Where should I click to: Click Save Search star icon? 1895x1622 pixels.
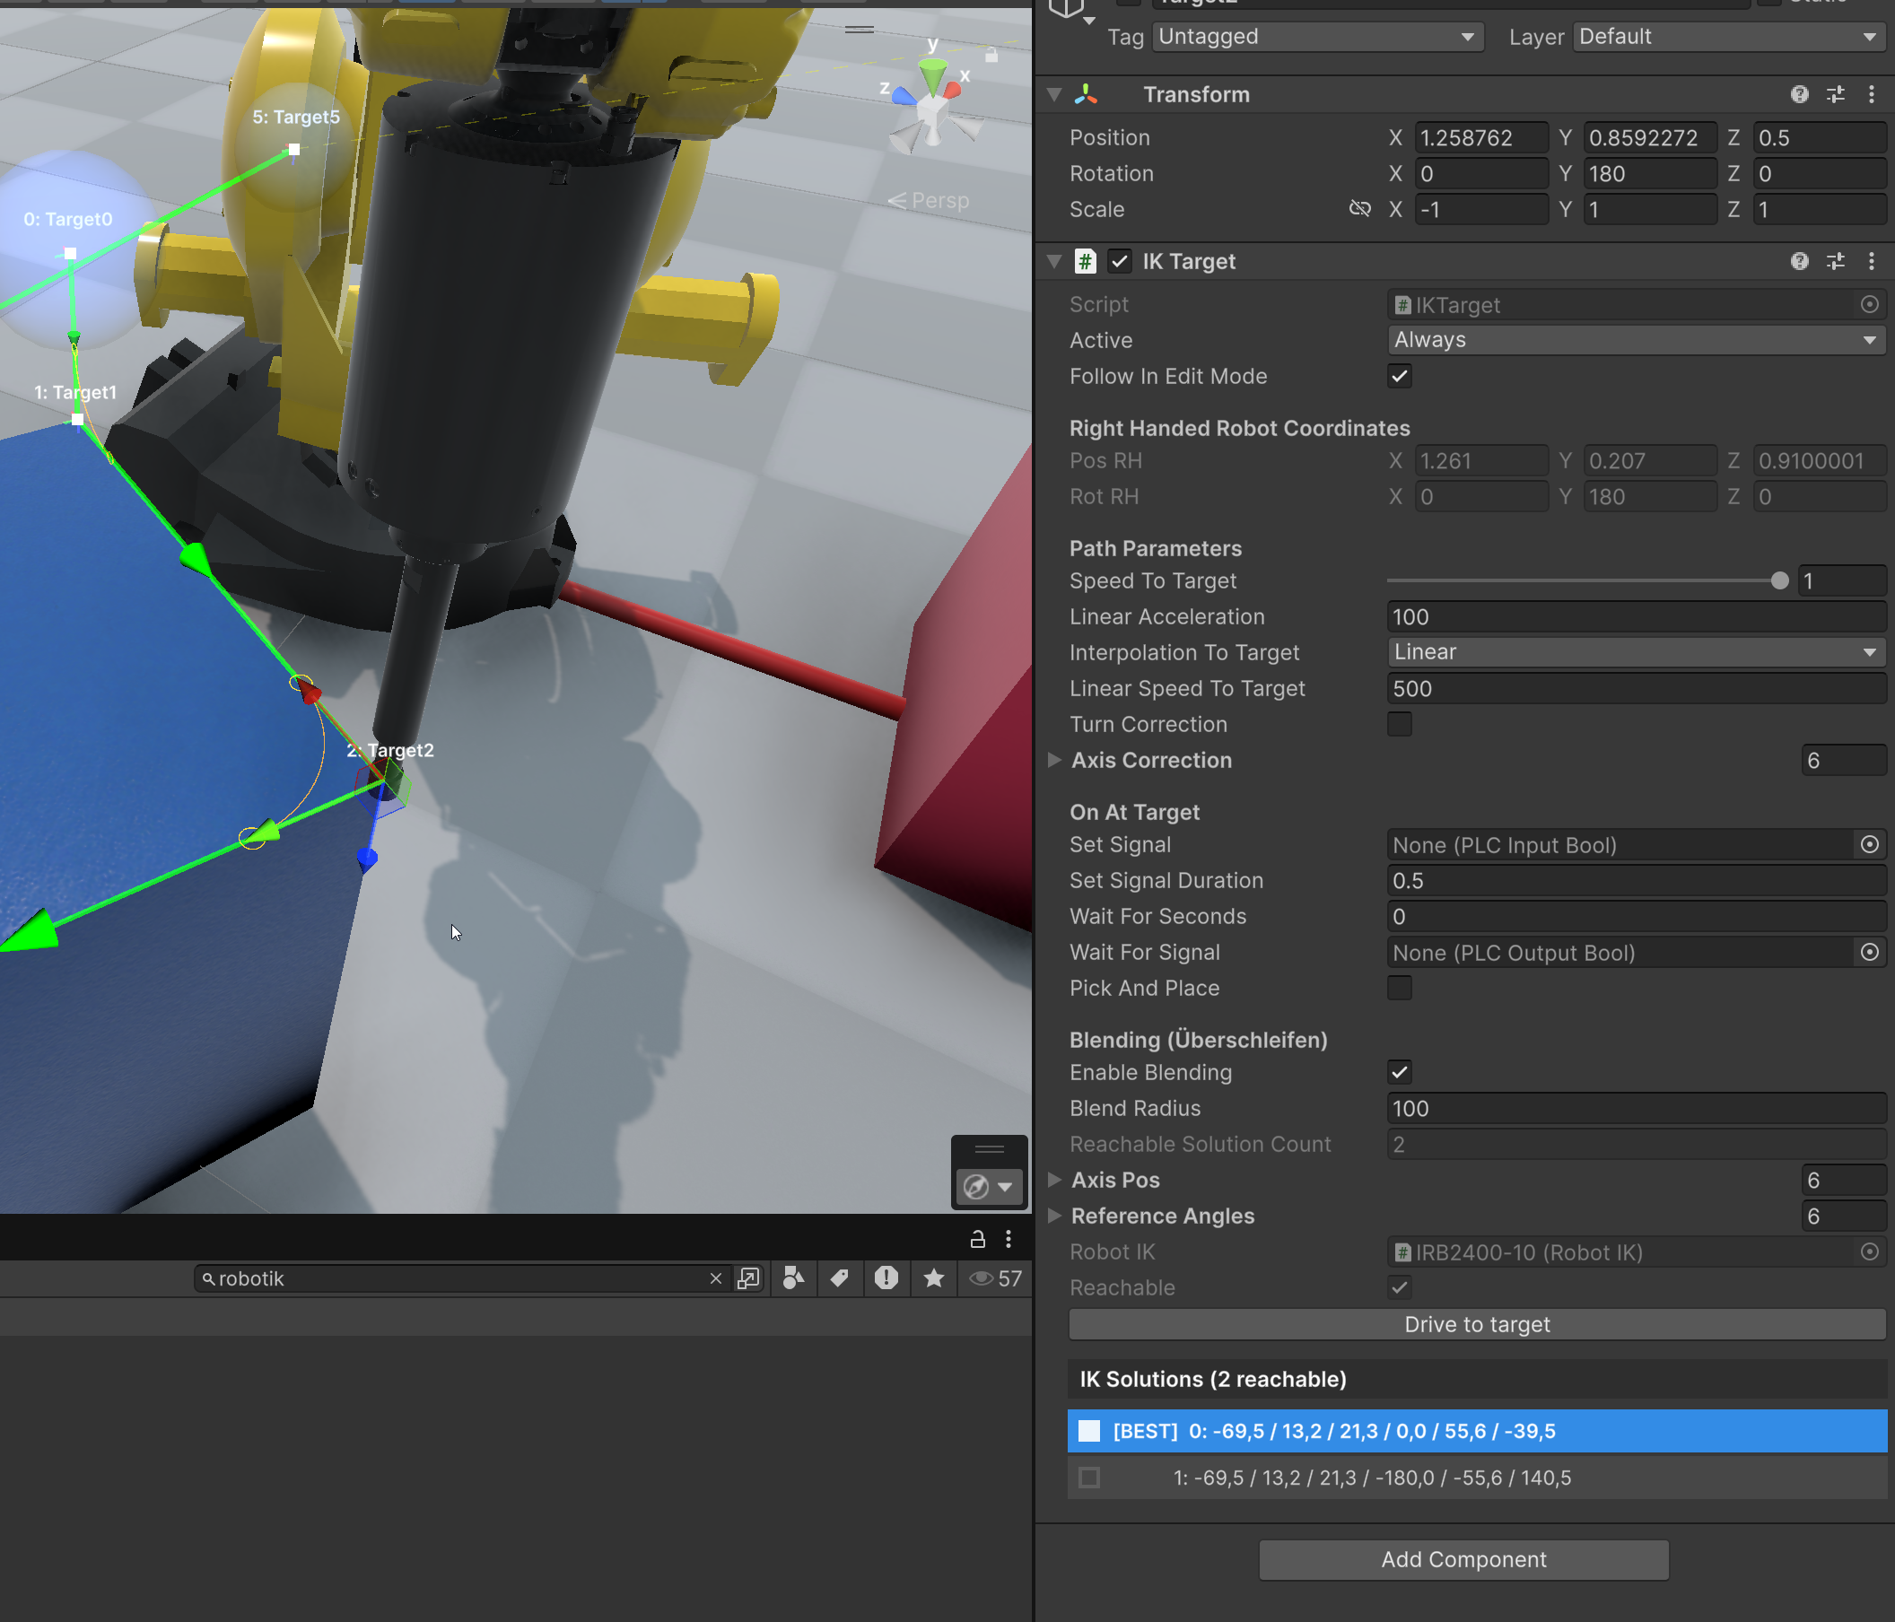pyautogui.click(x=933, y=1278)
